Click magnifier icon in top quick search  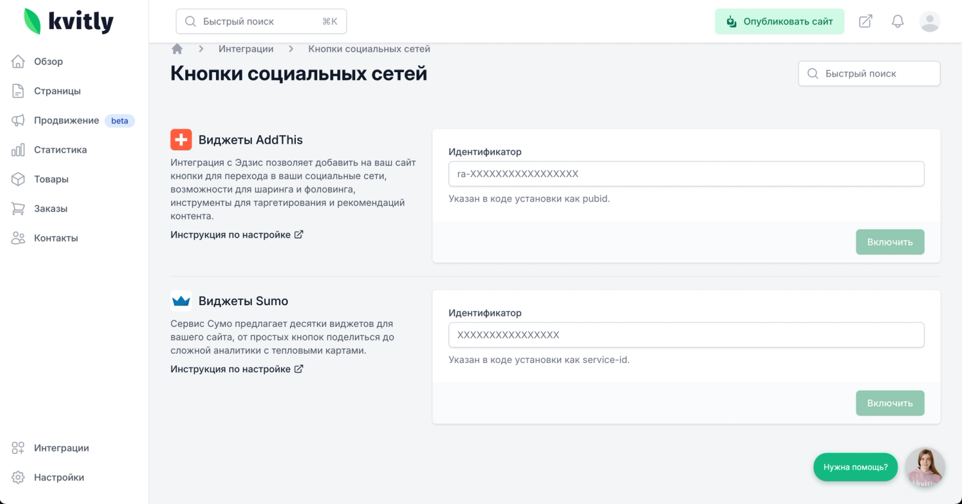click(191, 22)
